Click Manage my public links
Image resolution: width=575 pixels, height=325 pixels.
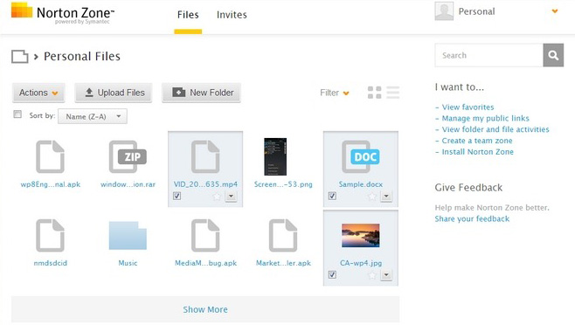coord(485,118)
